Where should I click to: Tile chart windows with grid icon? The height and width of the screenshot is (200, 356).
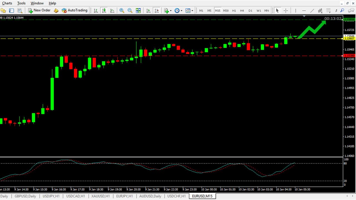tap(138, 11)
